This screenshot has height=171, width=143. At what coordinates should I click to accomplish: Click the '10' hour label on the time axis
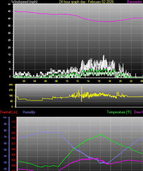pyautogui.click(x=67, y=81)
